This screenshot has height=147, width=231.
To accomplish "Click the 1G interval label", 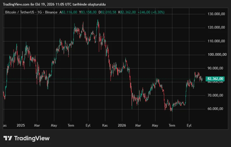I will [39, 12].
